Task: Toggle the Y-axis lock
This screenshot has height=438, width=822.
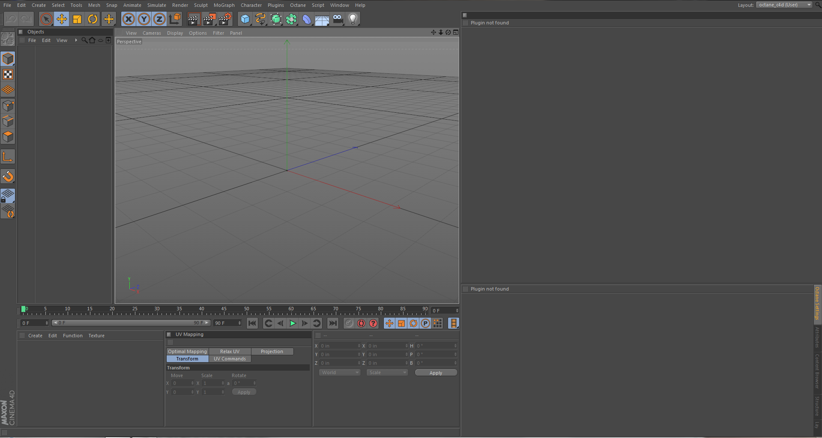Action: click(x=144, y=19)
